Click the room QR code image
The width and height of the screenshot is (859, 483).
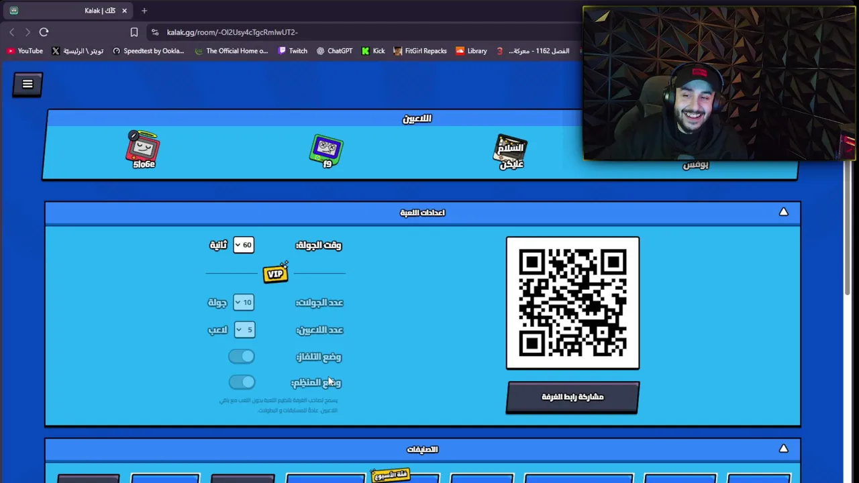(572, 303)
